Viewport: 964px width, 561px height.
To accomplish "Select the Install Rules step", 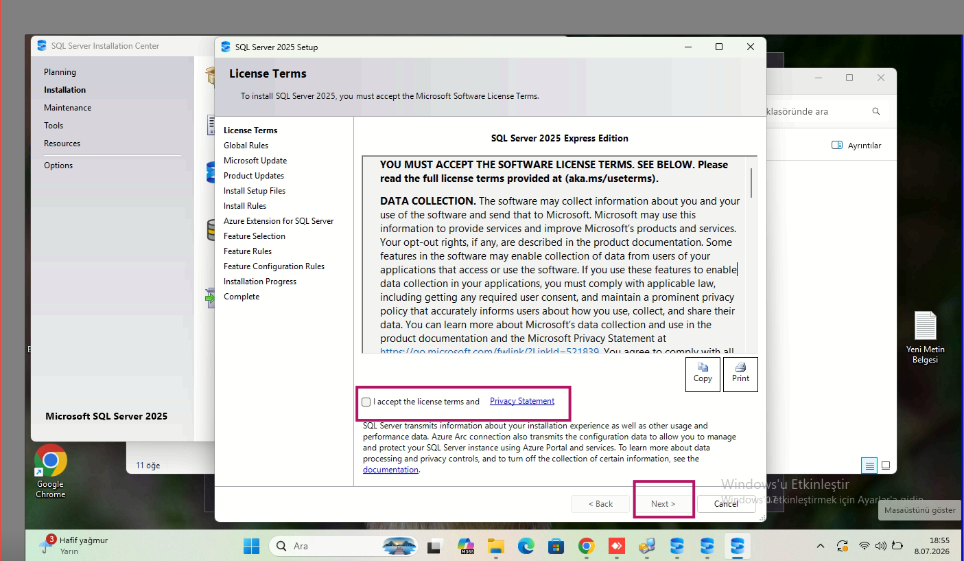I will coord(245,206).
